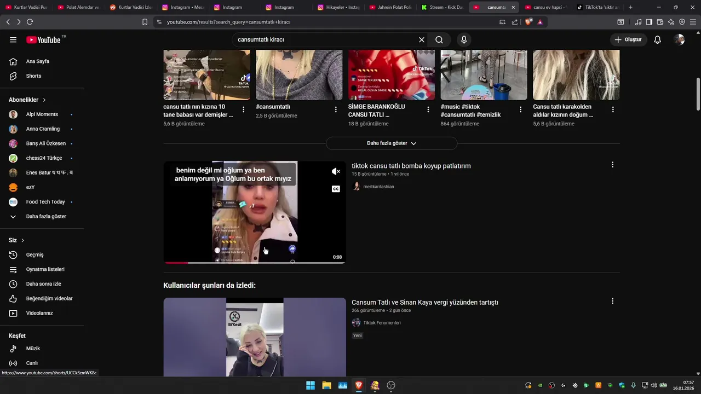Open options for 'cansu tatlı nın kızına' short
The image size is (701, 394).
click(244, 109)
